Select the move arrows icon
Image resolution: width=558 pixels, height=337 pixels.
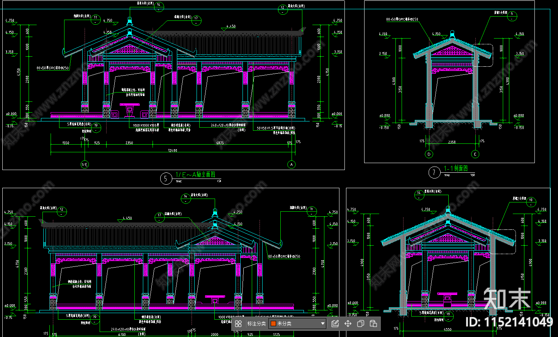348,324
